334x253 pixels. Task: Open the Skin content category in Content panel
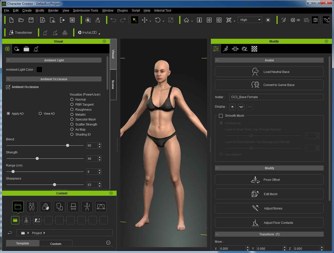45,206
